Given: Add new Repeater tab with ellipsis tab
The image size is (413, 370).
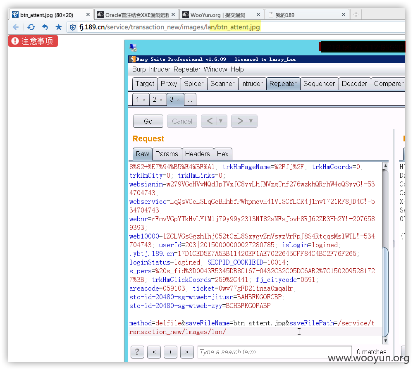Looking at the screenshot, I should tap(190, 100).
